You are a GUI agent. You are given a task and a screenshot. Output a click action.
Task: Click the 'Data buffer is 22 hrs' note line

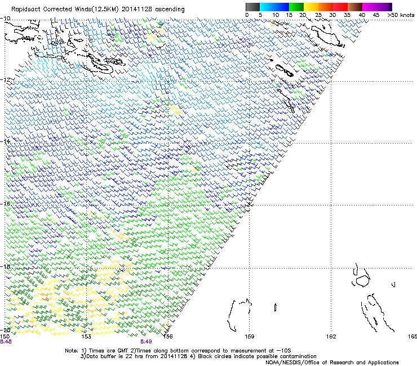[x=198, y=356]
